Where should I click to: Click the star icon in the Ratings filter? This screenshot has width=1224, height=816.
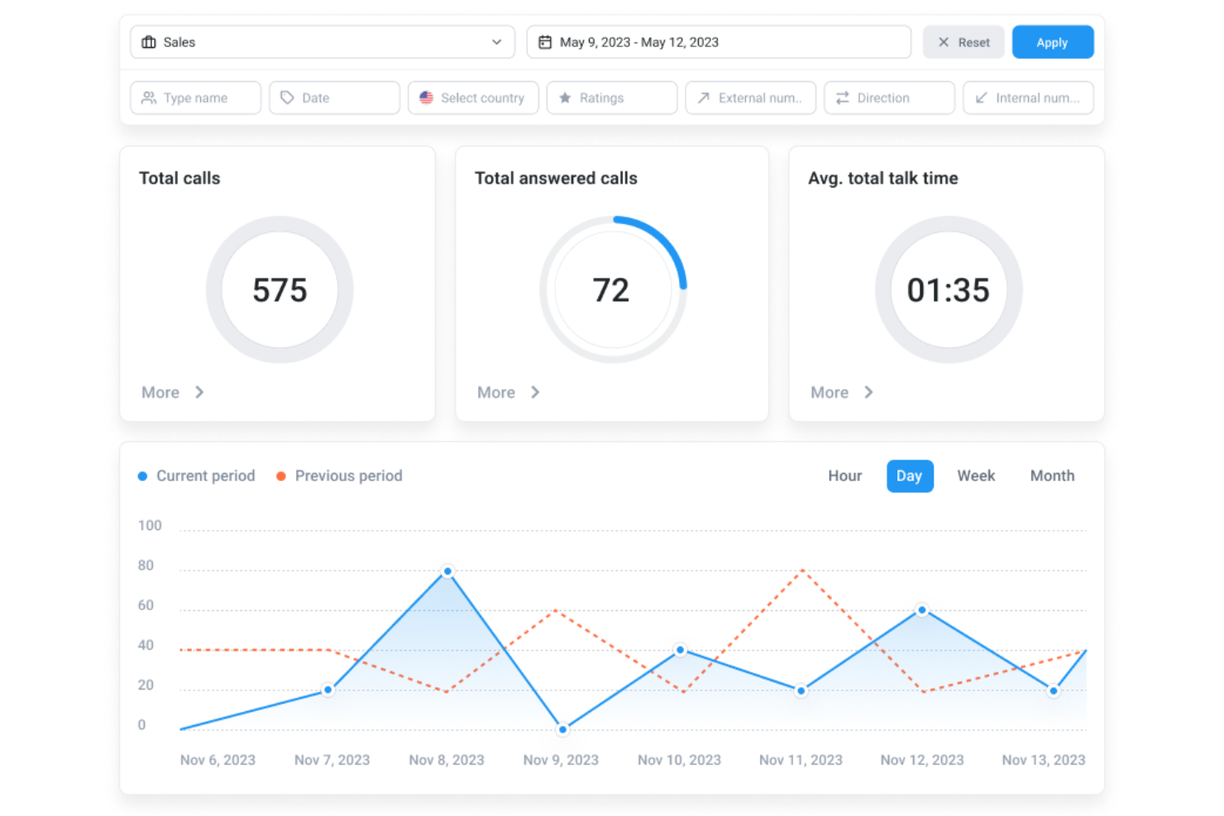coord(566,98)
